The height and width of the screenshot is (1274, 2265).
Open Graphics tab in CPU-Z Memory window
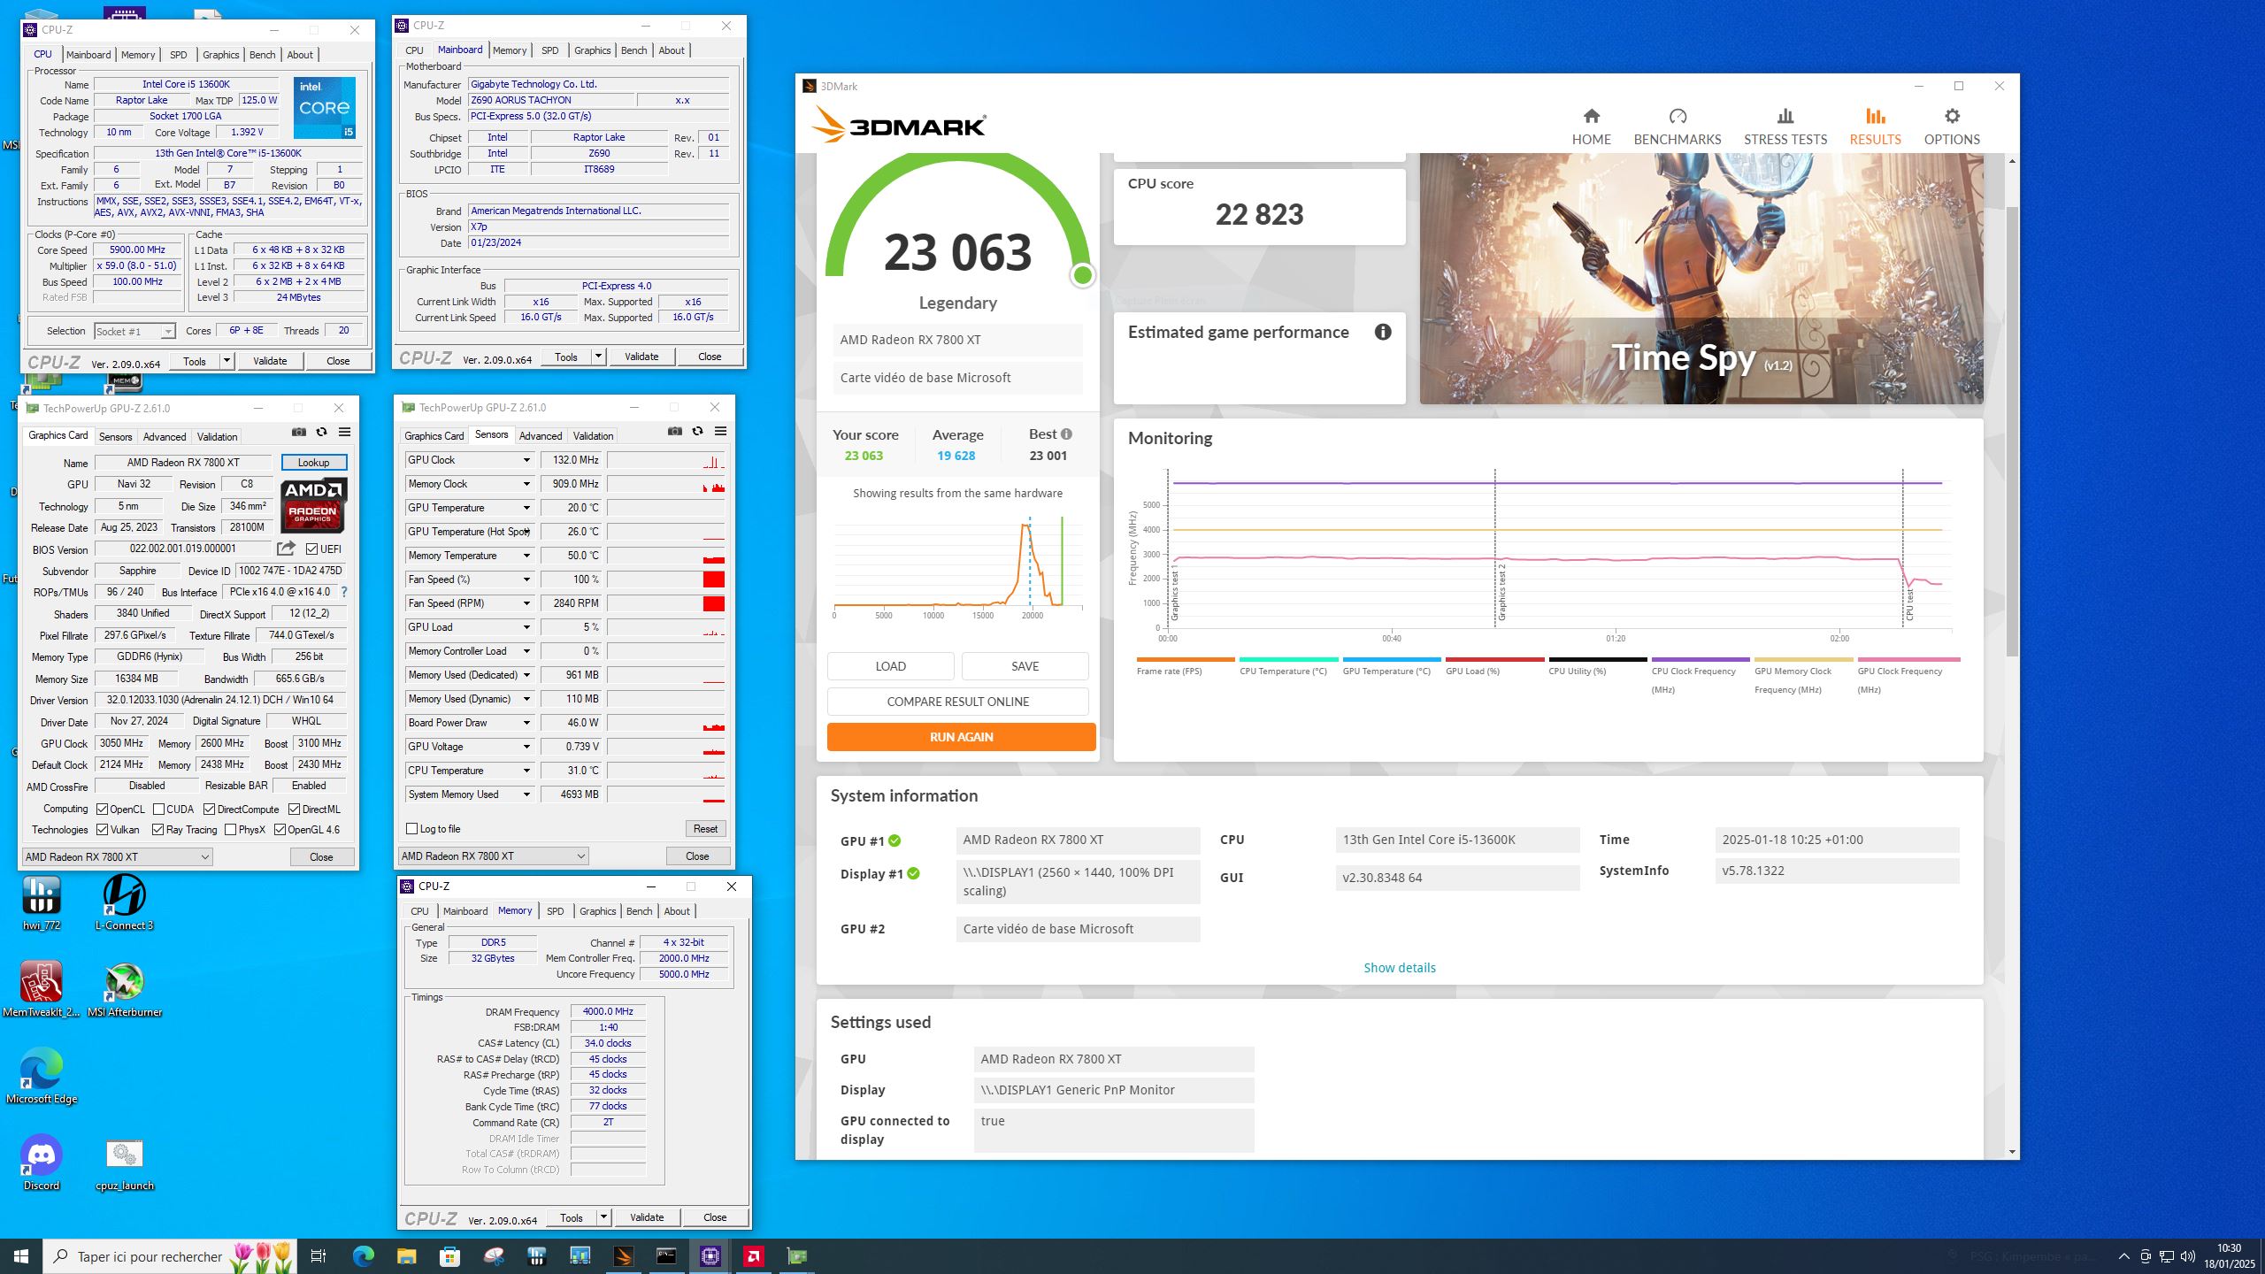click(597, 911)
